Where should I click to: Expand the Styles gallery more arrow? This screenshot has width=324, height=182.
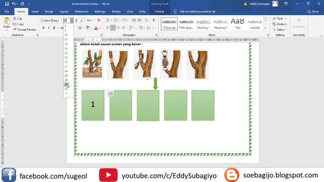[x=265, y=28]
